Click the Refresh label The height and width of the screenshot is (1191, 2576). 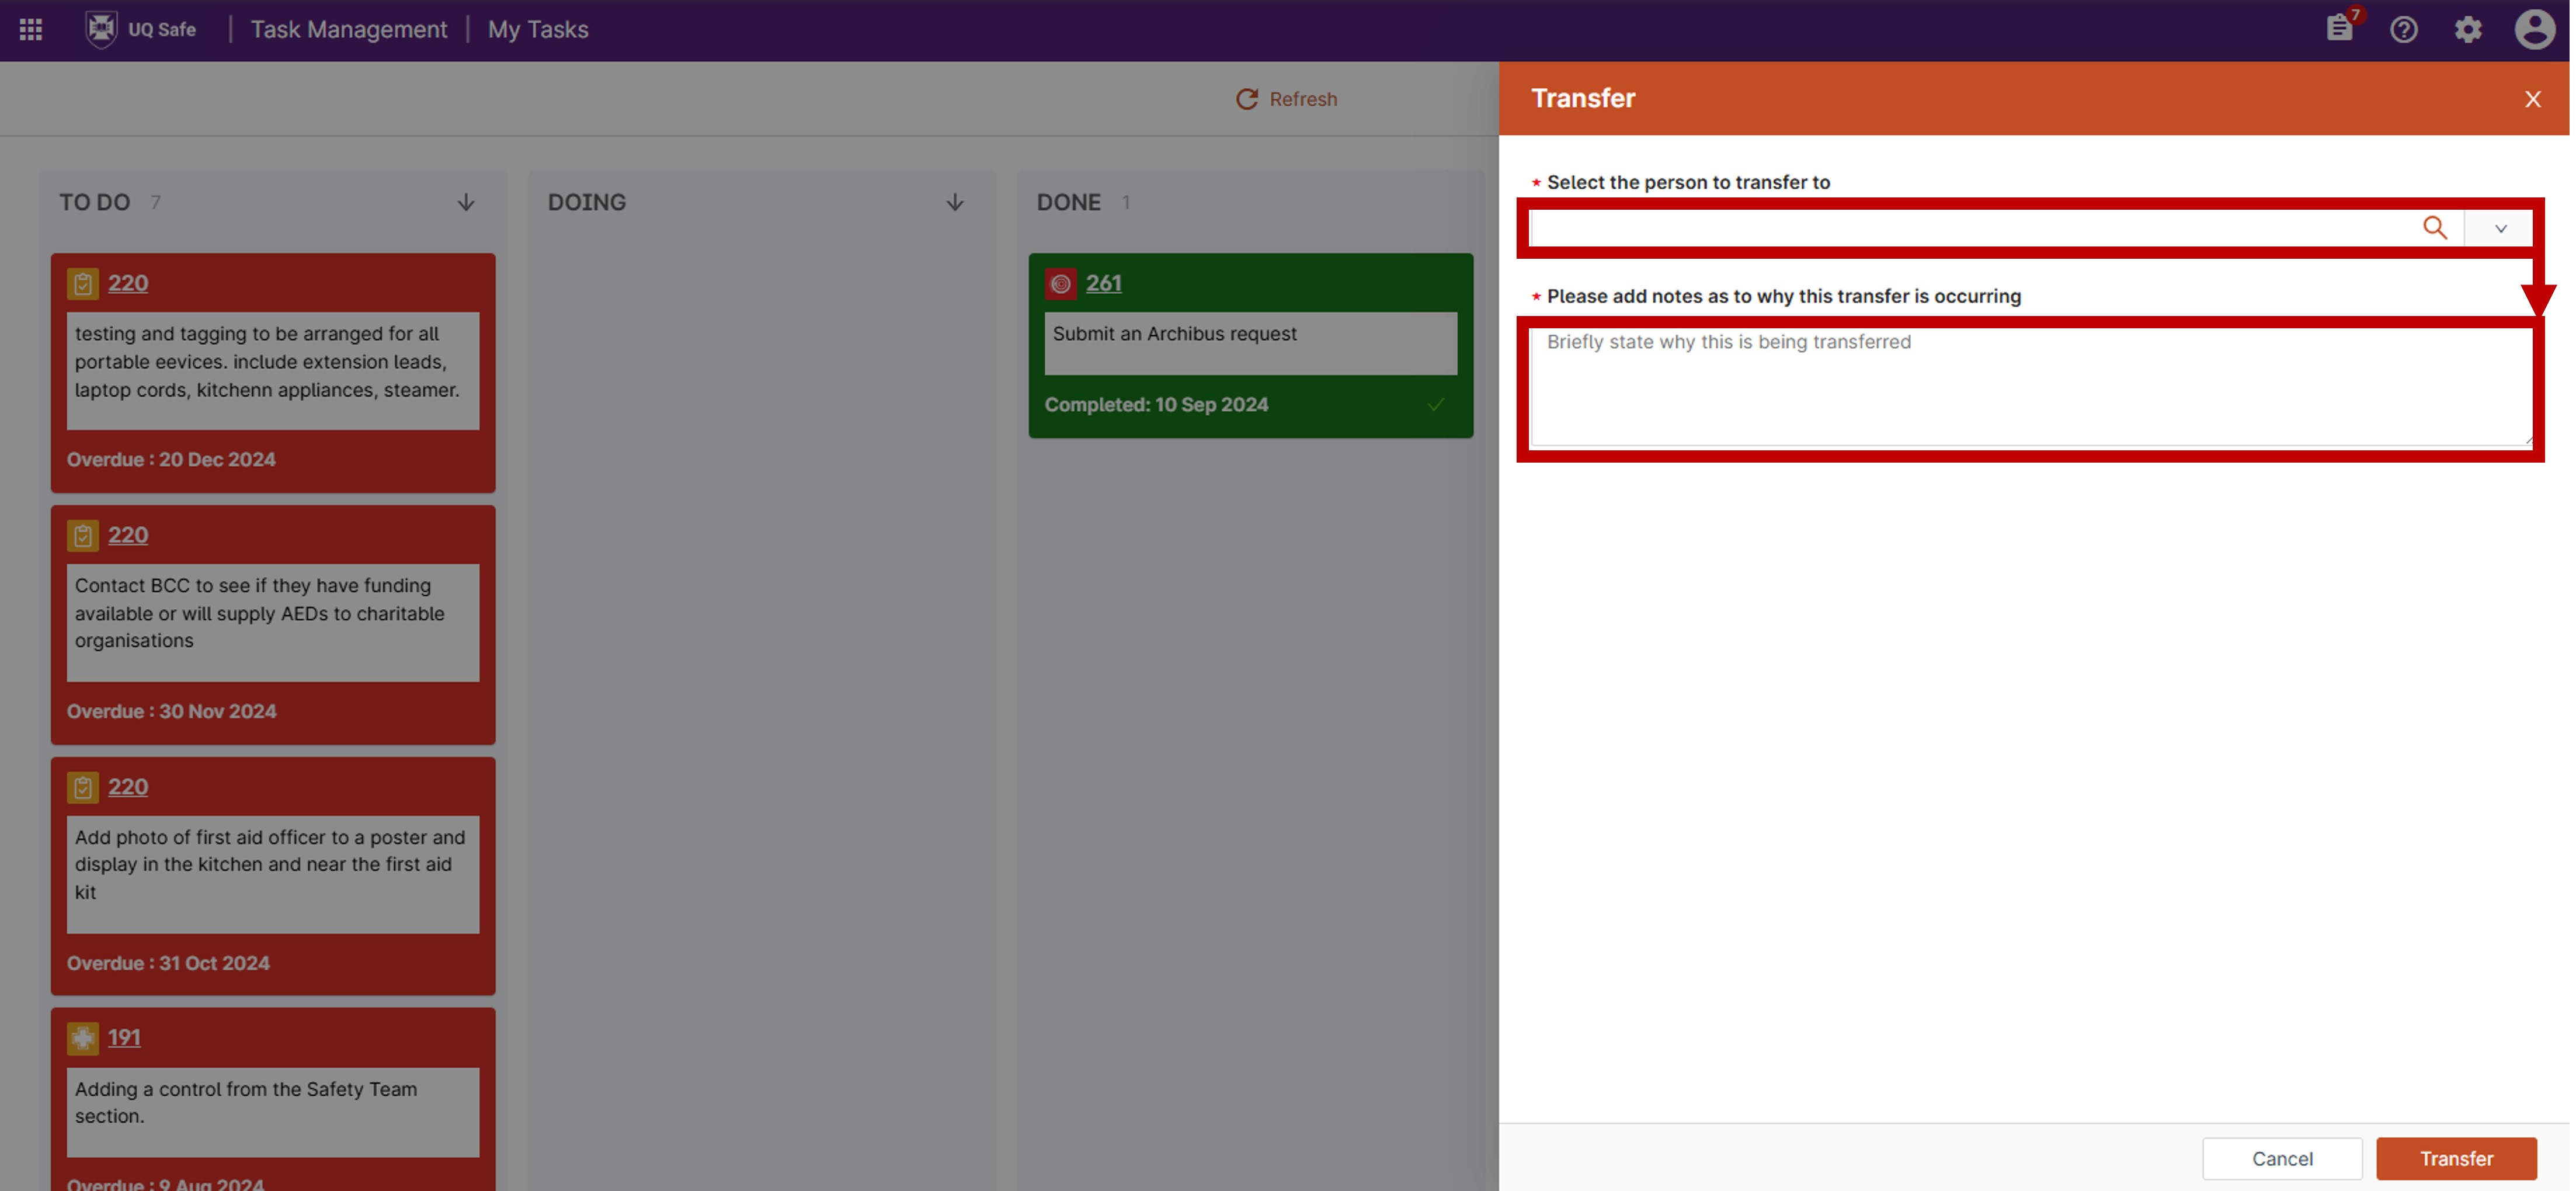(x=1303, y=99)
